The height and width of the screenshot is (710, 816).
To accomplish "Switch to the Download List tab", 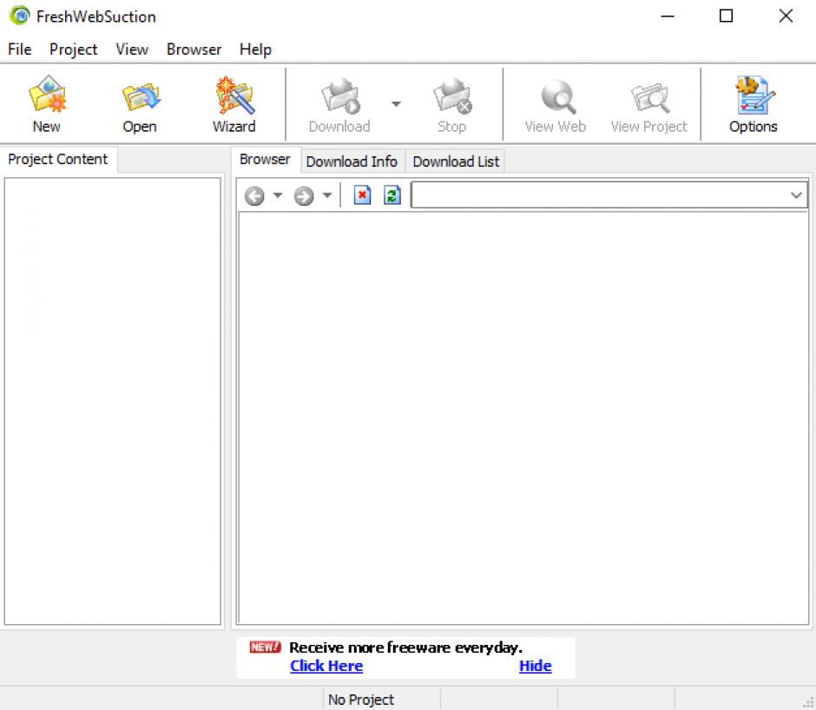I will (x=456, y=162).
